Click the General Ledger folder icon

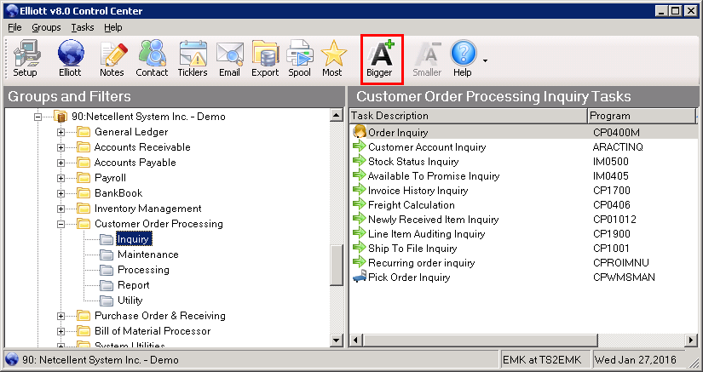pos(84,132)
